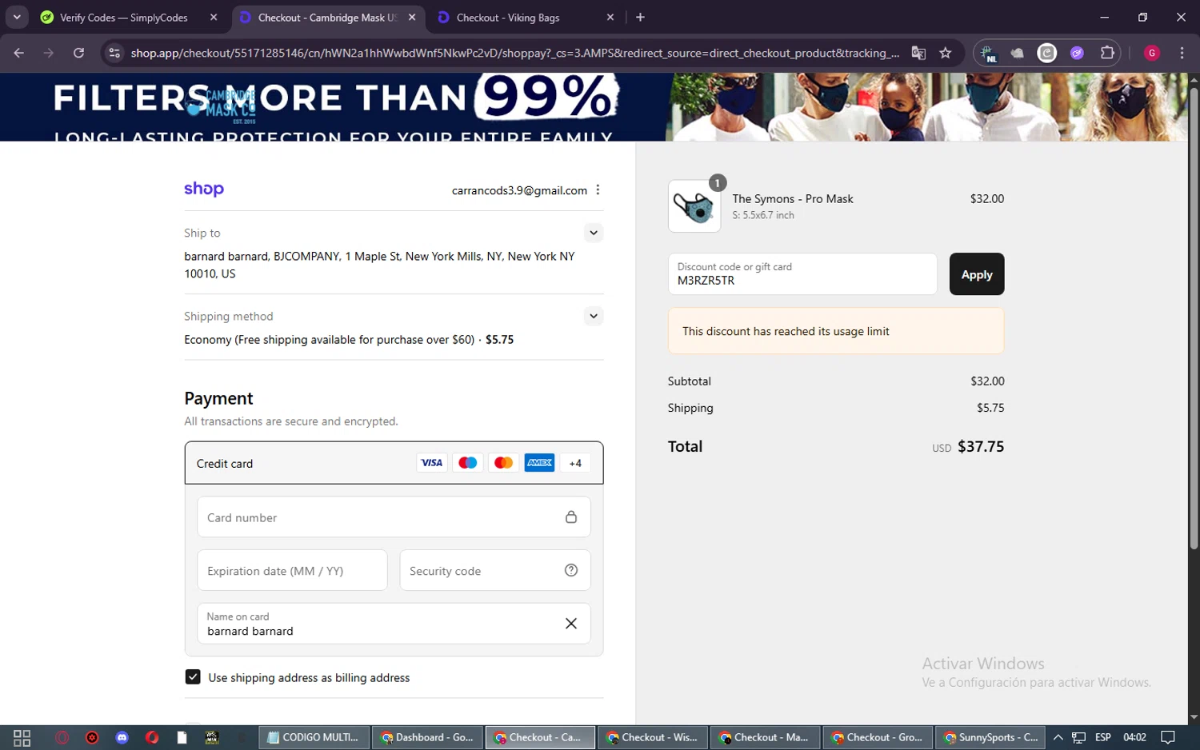Clear the Name on card field
Viewport: 1200px width, 750px height.
pyautogui.click(x=571, y=624)
